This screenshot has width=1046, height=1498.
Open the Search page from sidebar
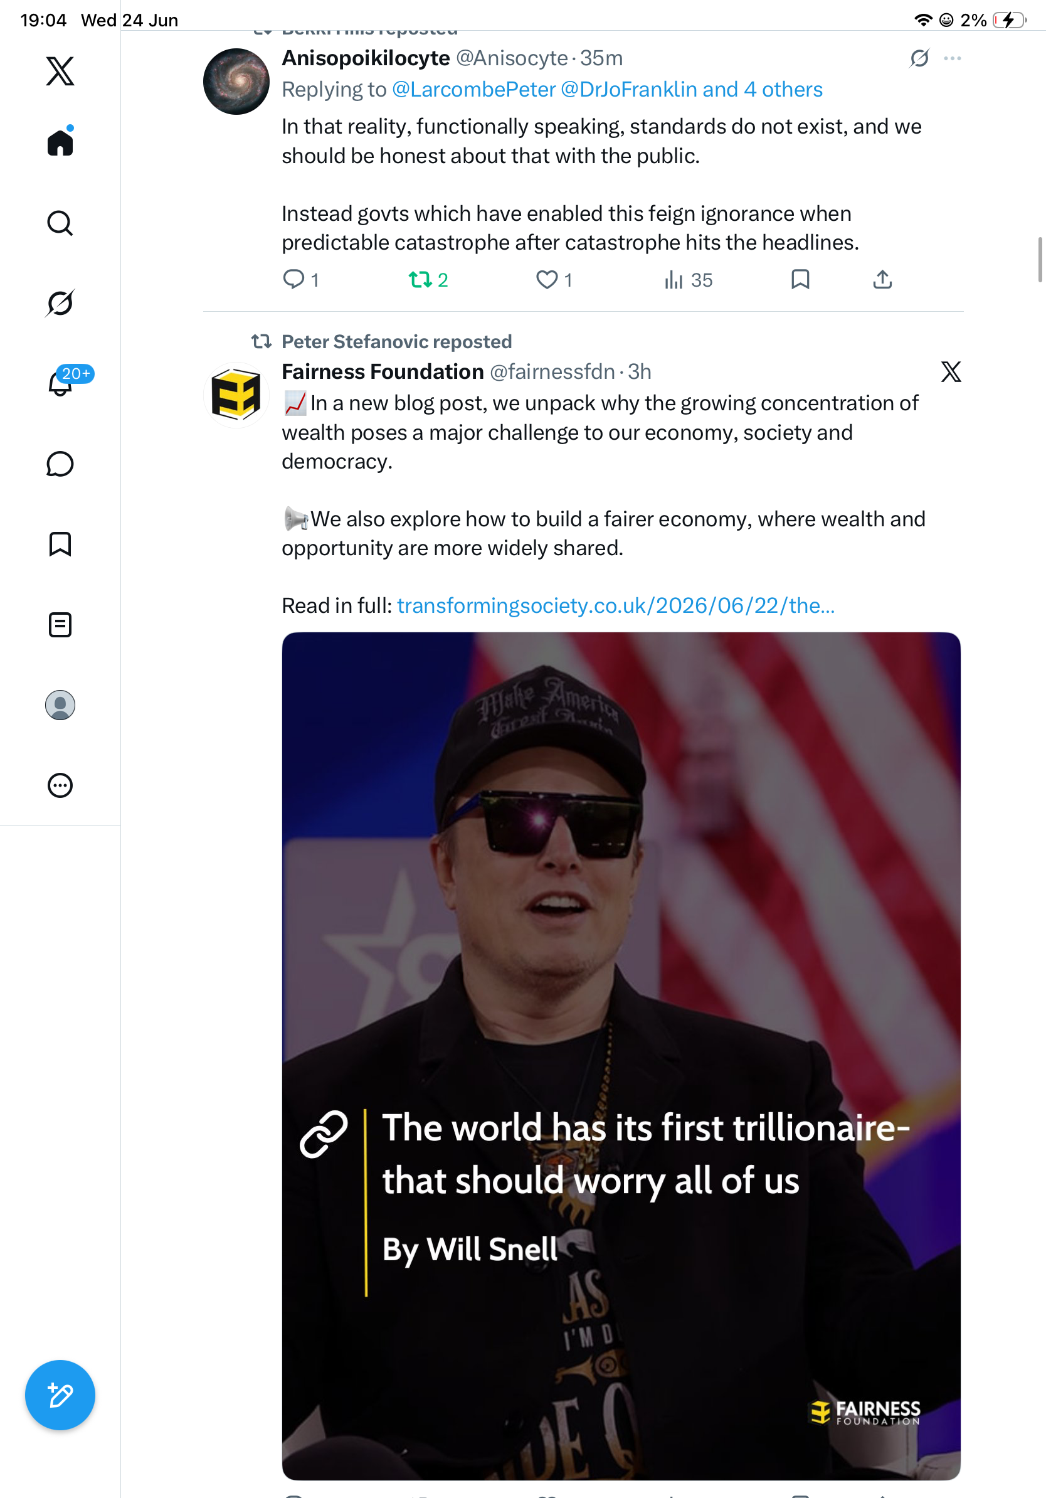[60, 223]
